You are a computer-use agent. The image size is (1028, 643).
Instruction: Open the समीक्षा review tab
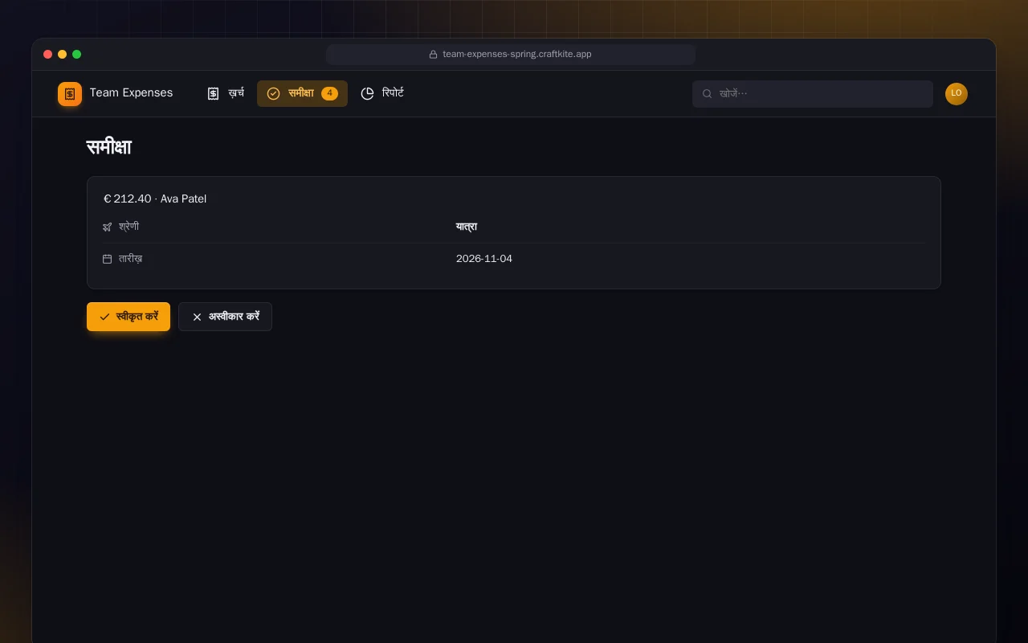(302, 93)
